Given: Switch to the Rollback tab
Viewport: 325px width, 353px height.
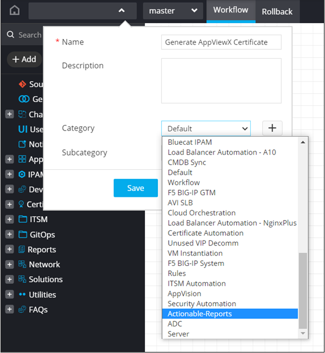Looking at the screenshot, I should [277, 12].
